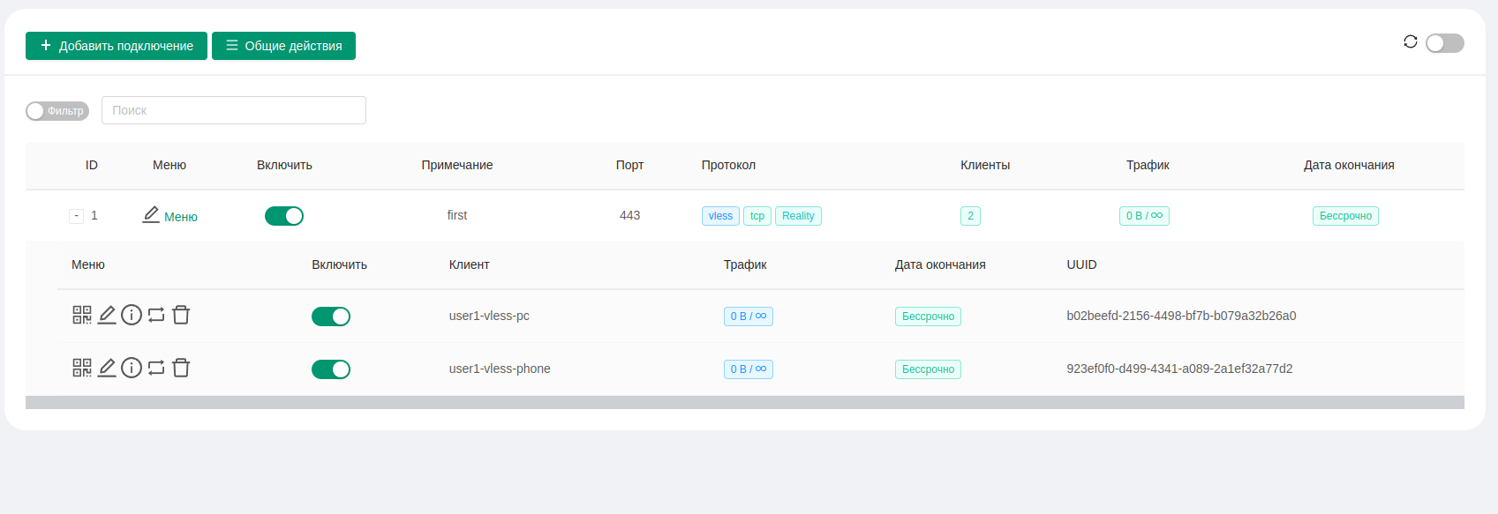This screenshot has width=1498, height=514.
Task: Open the Меню dropdown for inbound 1
Action: tap(170, 216)
